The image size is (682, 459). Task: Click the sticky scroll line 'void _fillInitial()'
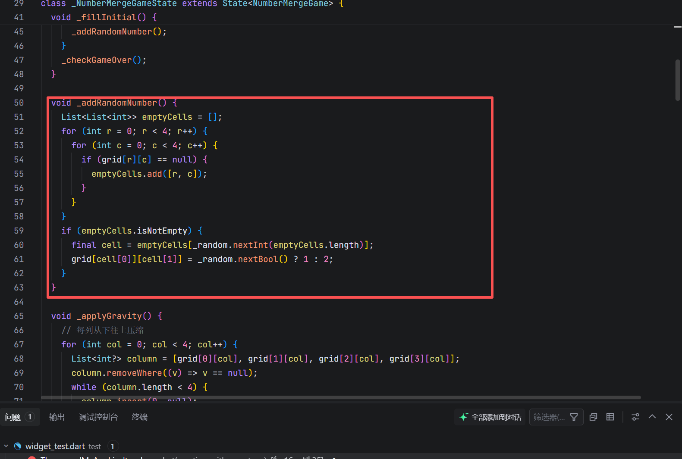point(104,17)
